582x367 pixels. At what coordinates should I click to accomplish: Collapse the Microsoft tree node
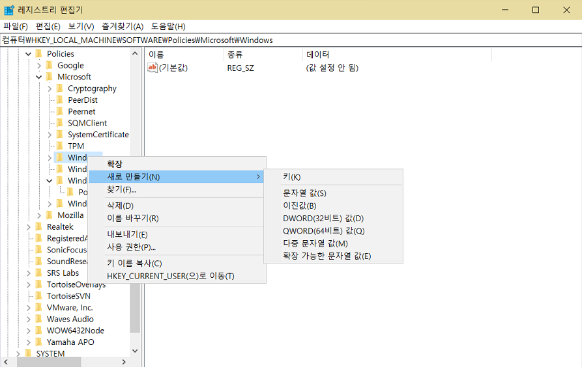tap(39, 77)
